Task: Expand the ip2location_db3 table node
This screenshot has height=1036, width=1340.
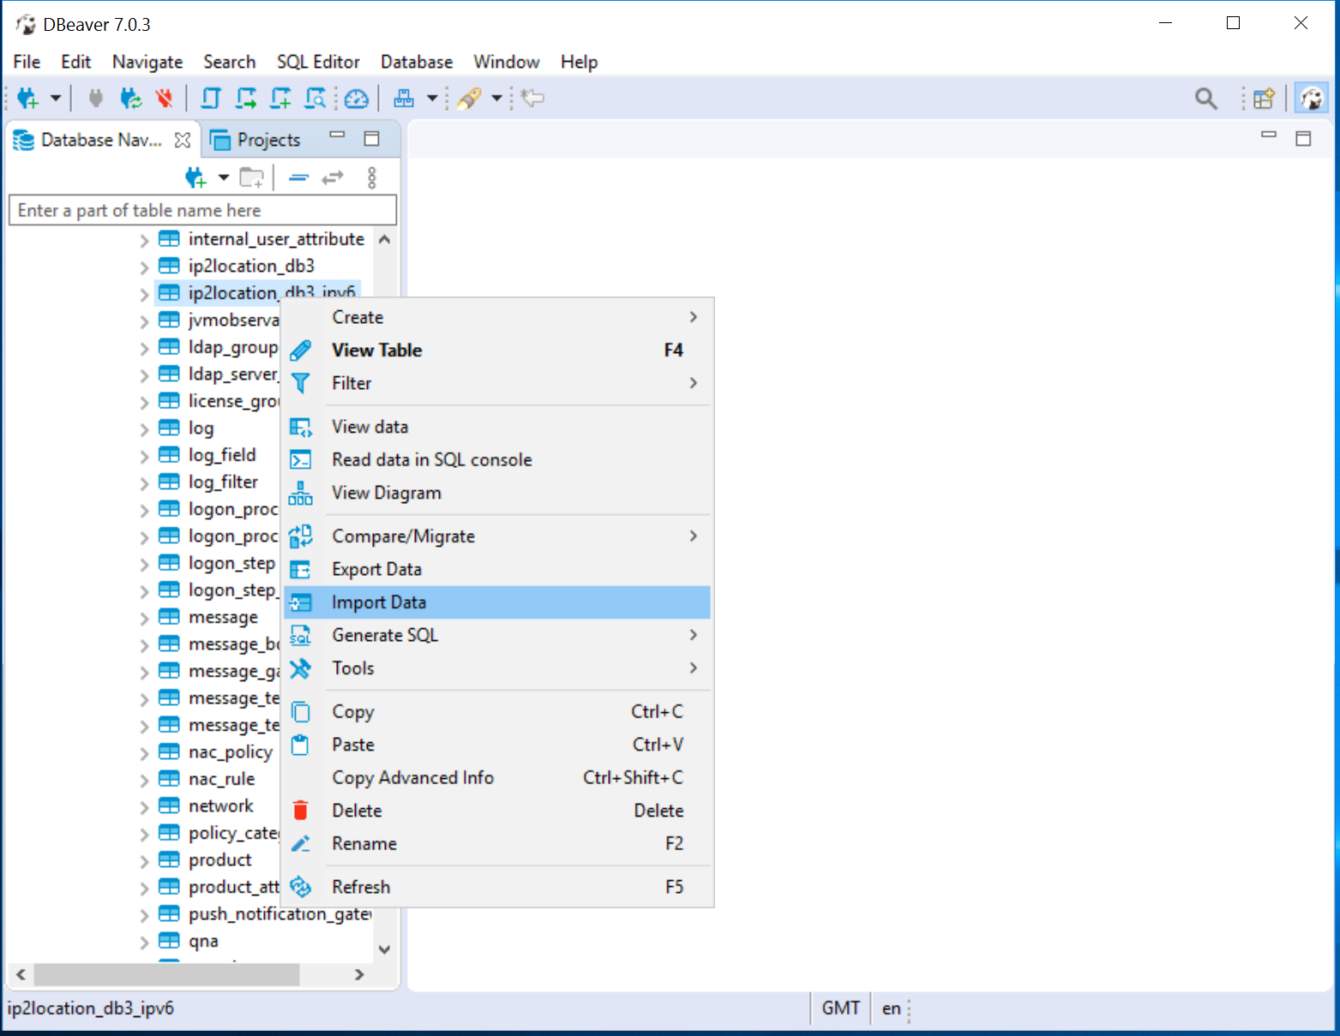Action: tap(144, 267)
